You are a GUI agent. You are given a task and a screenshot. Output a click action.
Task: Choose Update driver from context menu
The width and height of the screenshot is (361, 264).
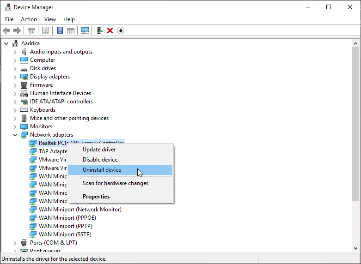click(x=120, y=150)
